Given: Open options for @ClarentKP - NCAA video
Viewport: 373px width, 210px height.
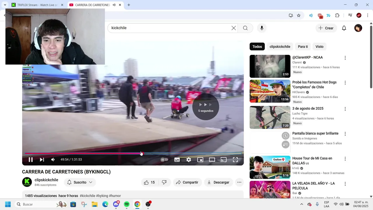Looking at the screenshot, I should (345, 58).
